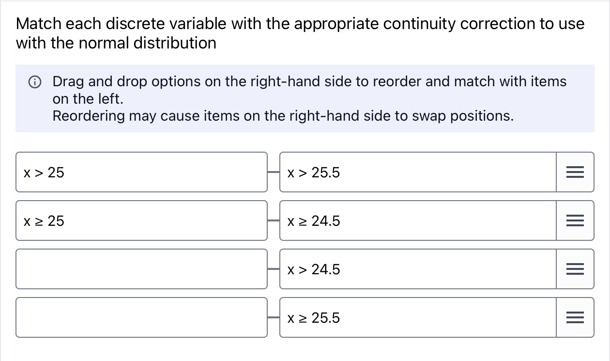Click the hamburger icon on the top answer option
Image resolution: width=610 pixels, height=361 pixels.
coord(575,172)
